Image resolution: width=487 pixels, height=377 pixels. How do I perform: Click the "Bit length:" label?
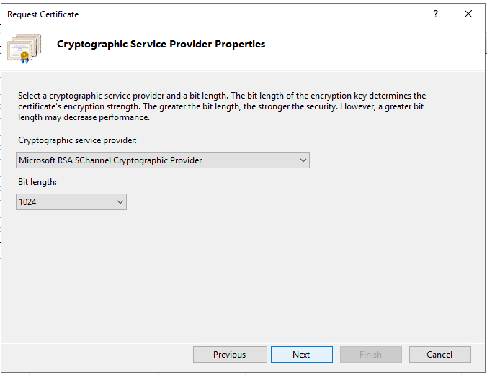[37, 182]
